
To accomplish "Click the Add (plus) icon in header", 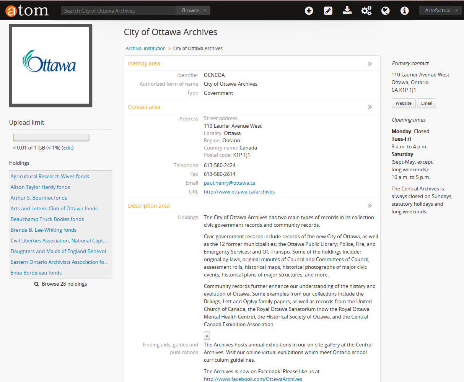I will [309, 11].
